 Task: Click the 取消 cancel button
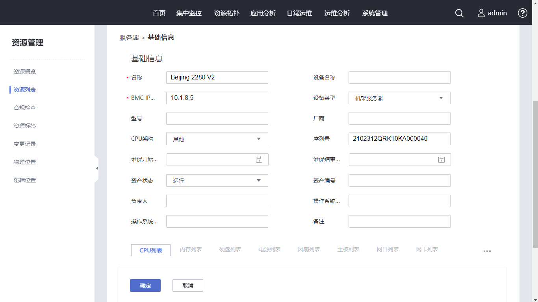188,285
